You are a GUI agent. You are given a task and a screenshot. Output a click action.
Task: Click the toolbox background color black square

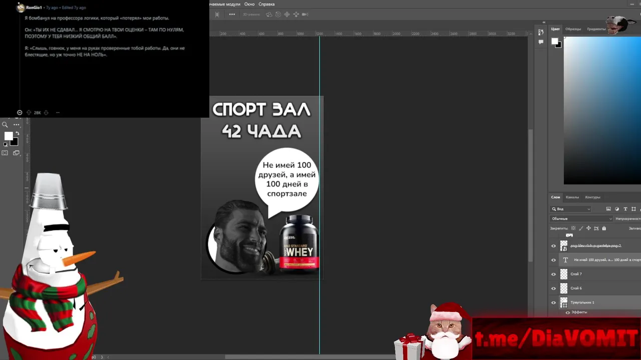[14, 141]
